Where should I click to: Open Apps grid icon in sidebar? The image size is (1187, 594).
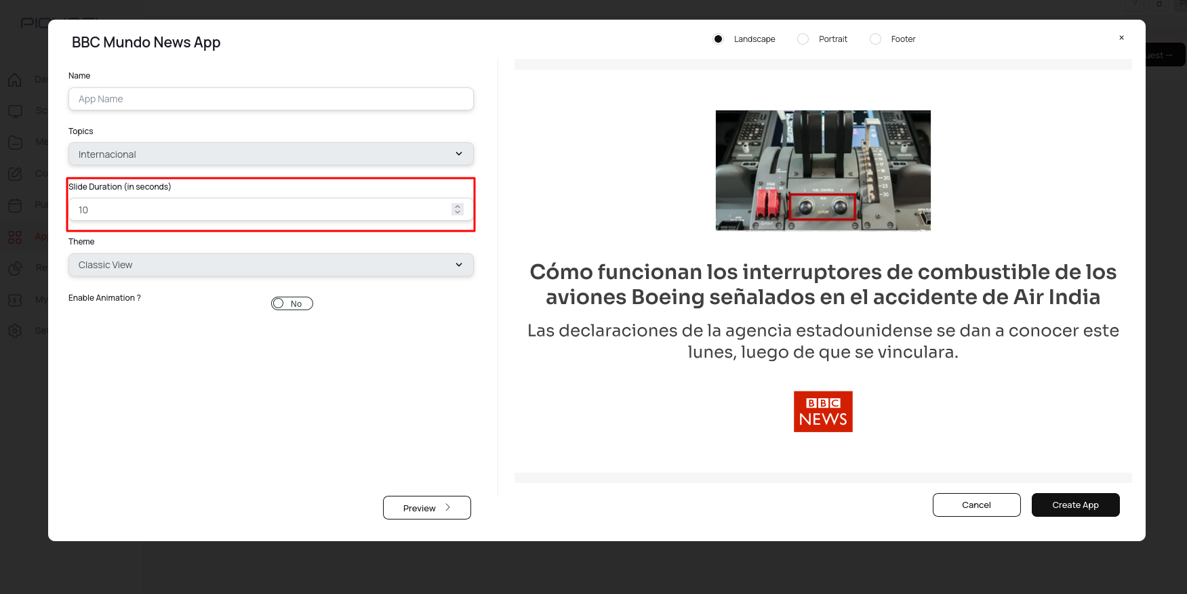[x=15, y=236]
